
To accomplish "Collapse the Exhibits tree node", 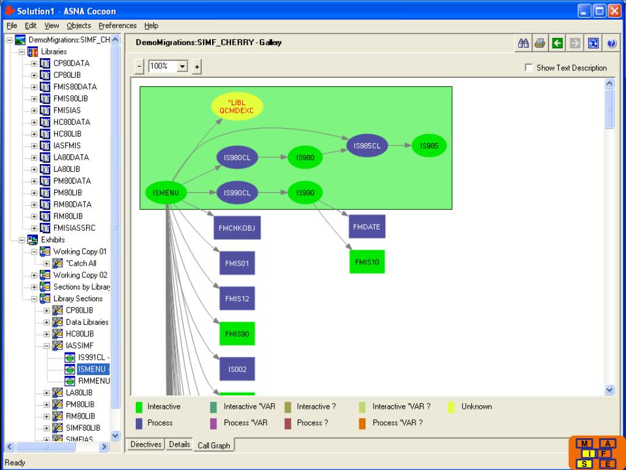I will [22, 240].
